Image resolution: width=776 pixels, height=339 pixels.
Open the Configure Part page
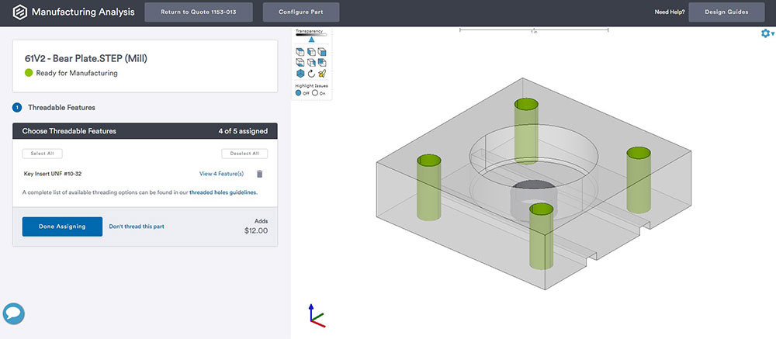(x=301, y=12)
